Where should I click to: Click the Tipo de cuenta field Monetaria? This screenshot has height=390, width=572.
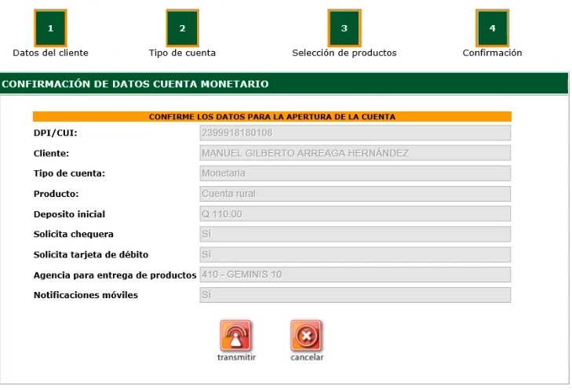355,173
